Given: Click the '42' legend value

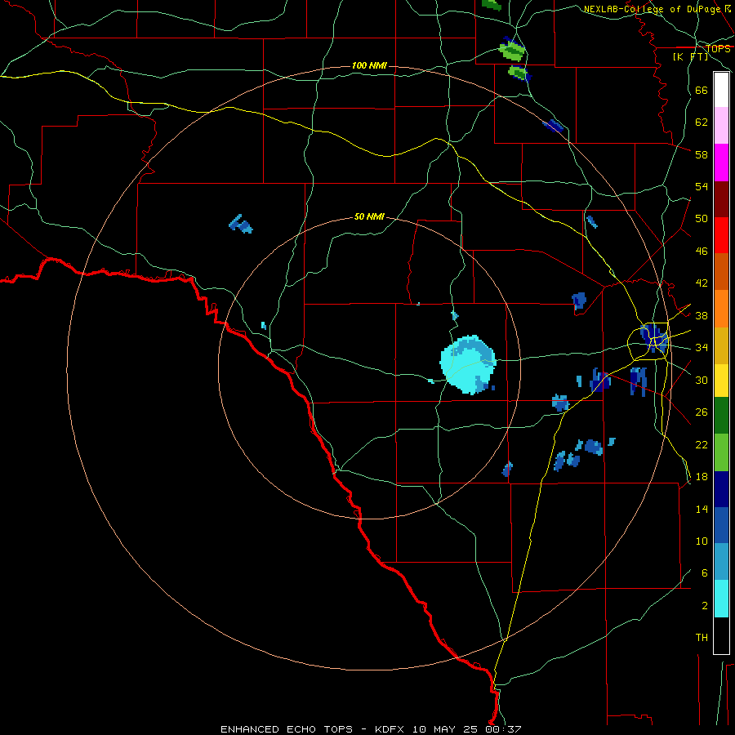Looking at the screenshot, I should click(702, 283).
